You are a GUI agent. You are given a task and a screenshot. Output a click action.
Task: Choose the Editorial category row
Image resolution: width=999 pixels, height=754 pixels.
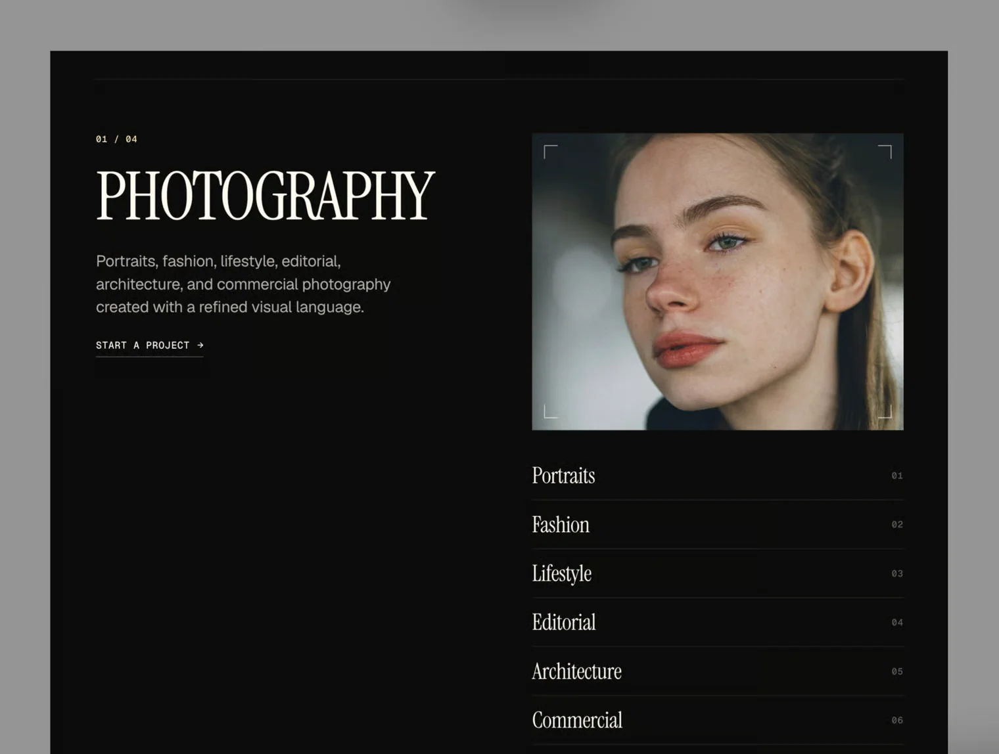click(x=718, y=623)
